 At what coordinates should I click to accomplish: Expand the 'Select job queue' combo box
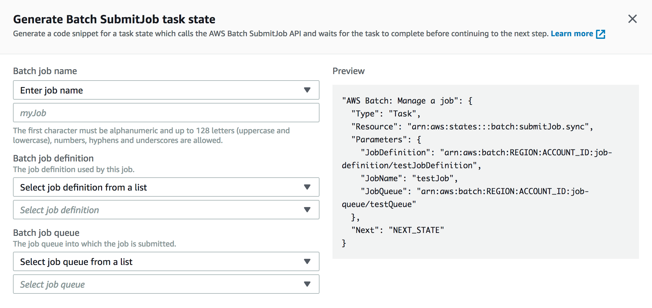click(x=166, y=284)
